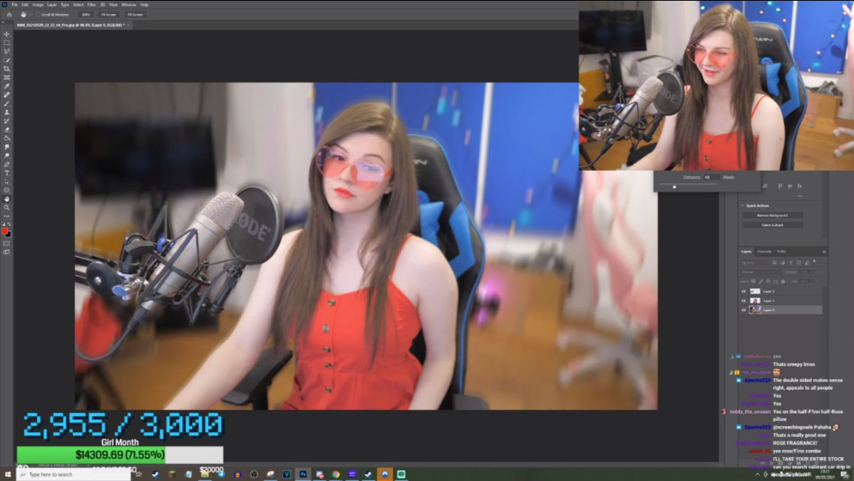Image resolution: width=854 pixels, height=481 pixels.
Task: Select the Frame tool
Action: coord(7,78)
